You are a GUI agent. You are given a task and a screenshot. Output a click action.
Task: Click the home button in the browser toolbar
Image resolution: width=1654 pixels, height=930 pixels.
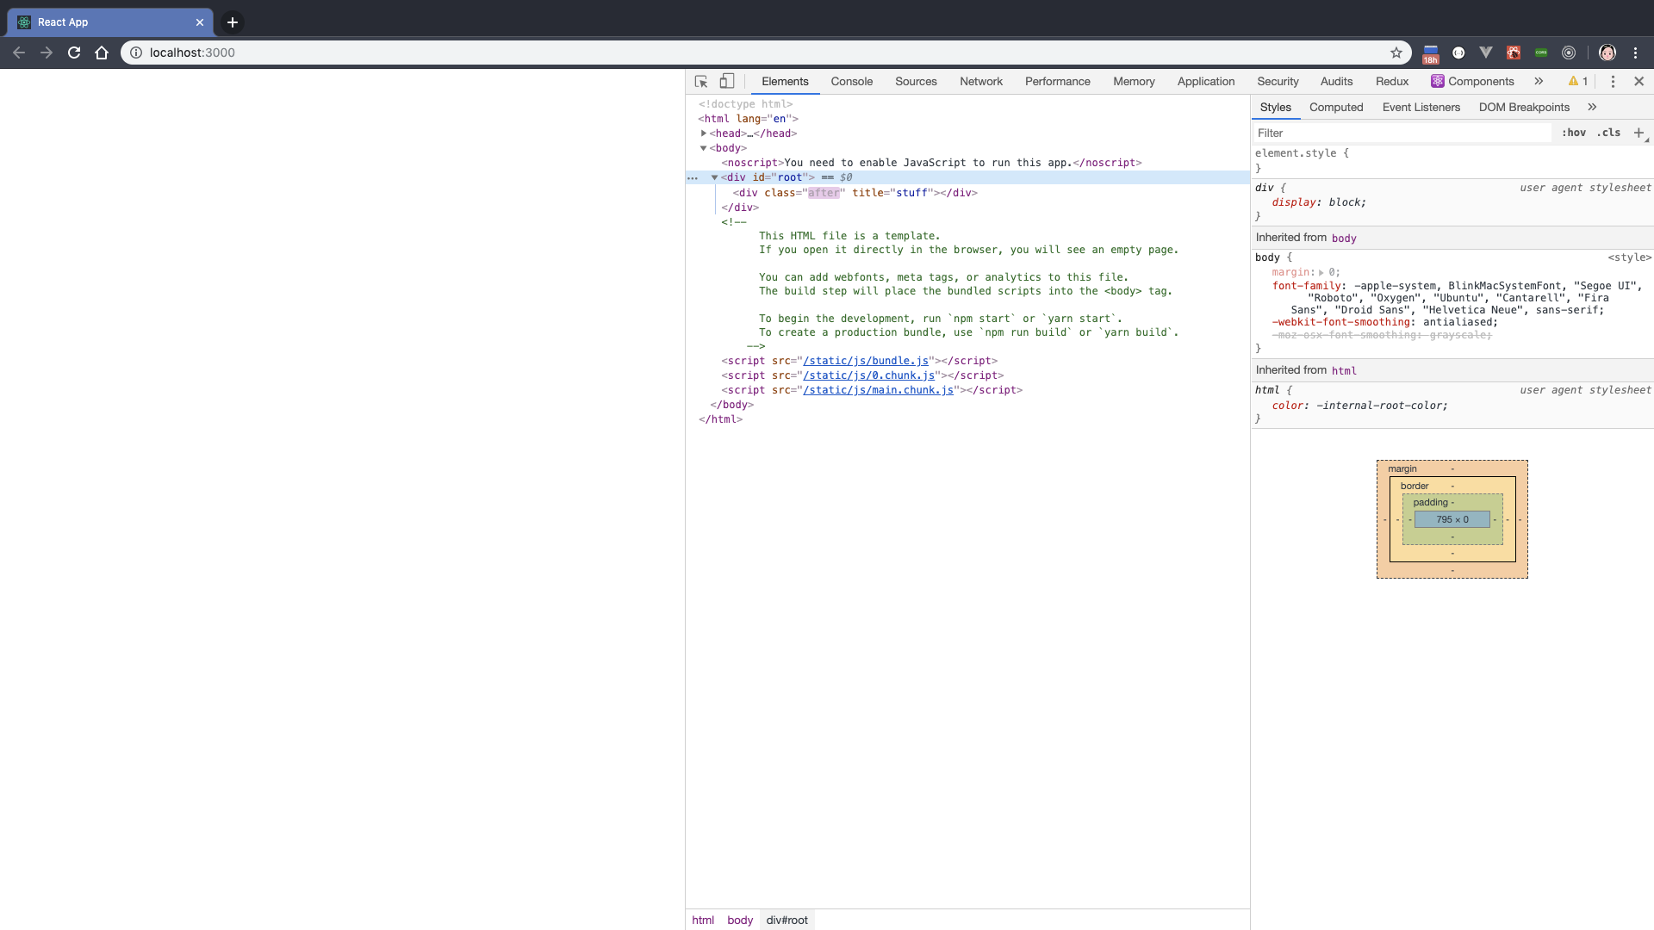click(x=102, y=53)
